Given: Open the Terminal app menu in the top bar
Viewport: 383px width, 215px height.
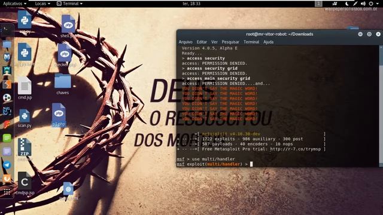Looking at the screenshot, I should 69,4.
